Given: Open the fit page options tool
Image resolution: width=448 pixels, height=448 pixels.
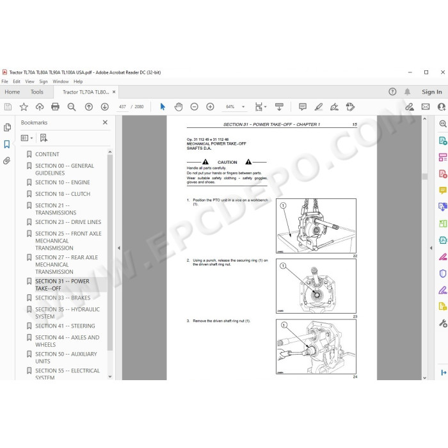Looking at the screenshot, I should (260, 107).
